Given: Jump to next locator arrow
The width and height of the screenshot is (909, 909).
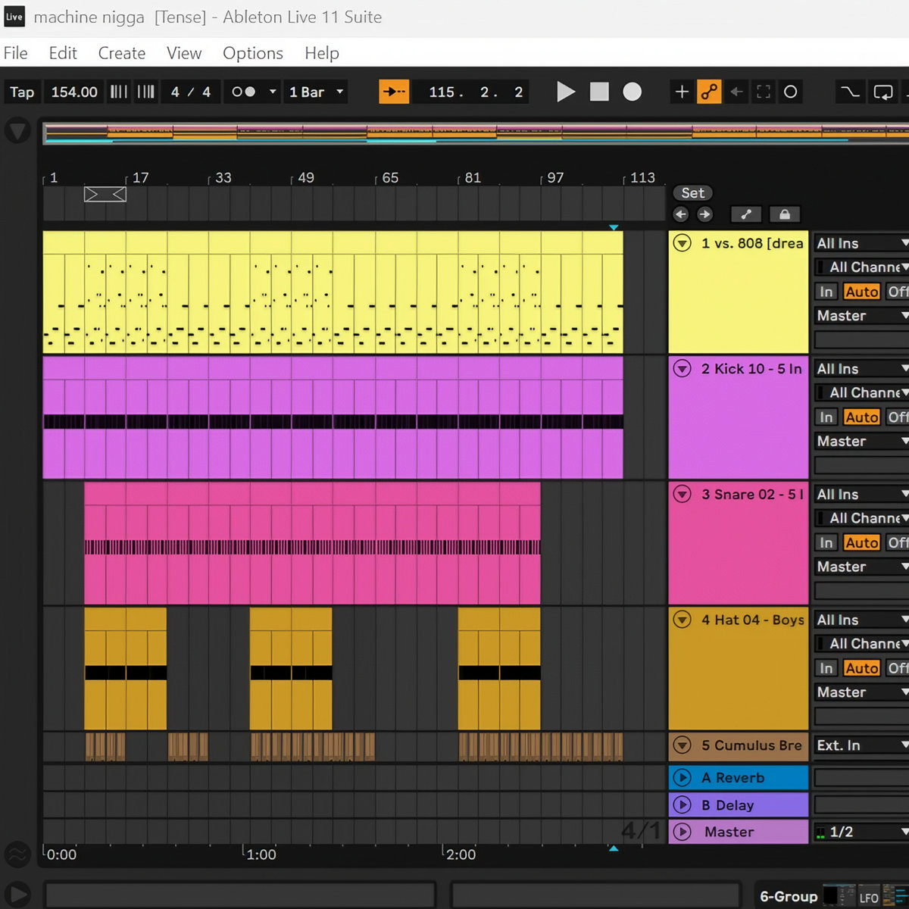Looking at the screenshot, I should pyautogui.click(x=704, y=214).
